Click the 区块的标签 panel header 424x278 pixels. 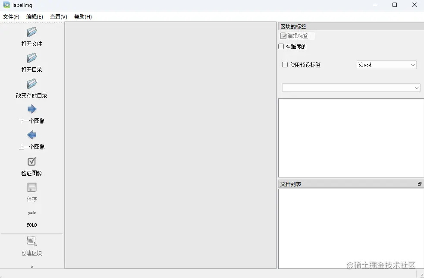click(351, 26)
